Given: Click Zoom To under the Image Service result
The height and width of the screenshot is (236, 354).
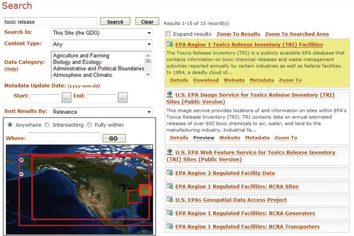Looking at the screenshot, I should pyautogui.click(x=285, y=138).
